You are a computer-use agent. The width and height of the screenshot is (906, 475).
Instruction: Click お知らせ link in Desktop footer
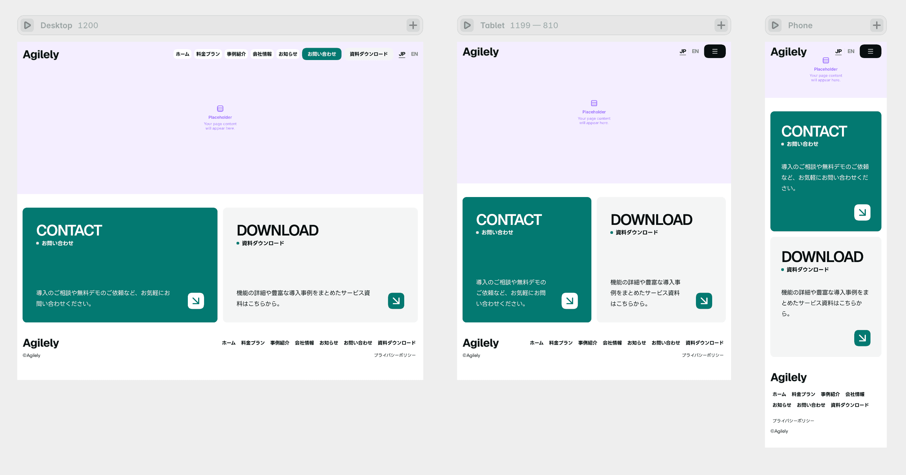pos(329,343)
